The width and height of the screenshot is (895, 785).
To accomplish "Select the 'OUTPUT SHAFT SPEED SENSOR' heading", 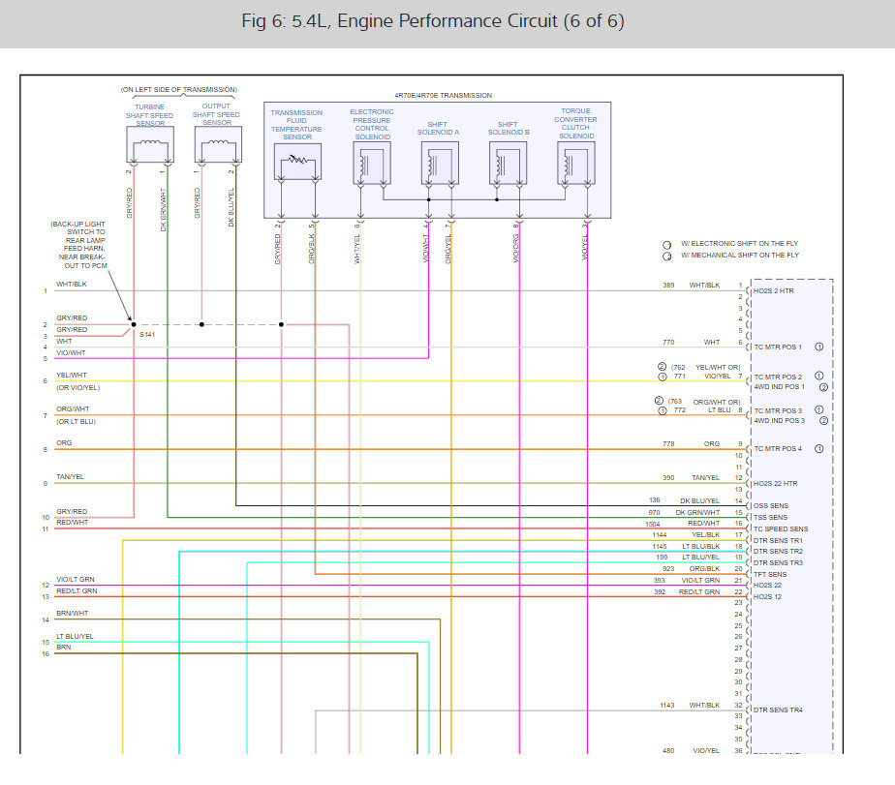I will point(216,114).
